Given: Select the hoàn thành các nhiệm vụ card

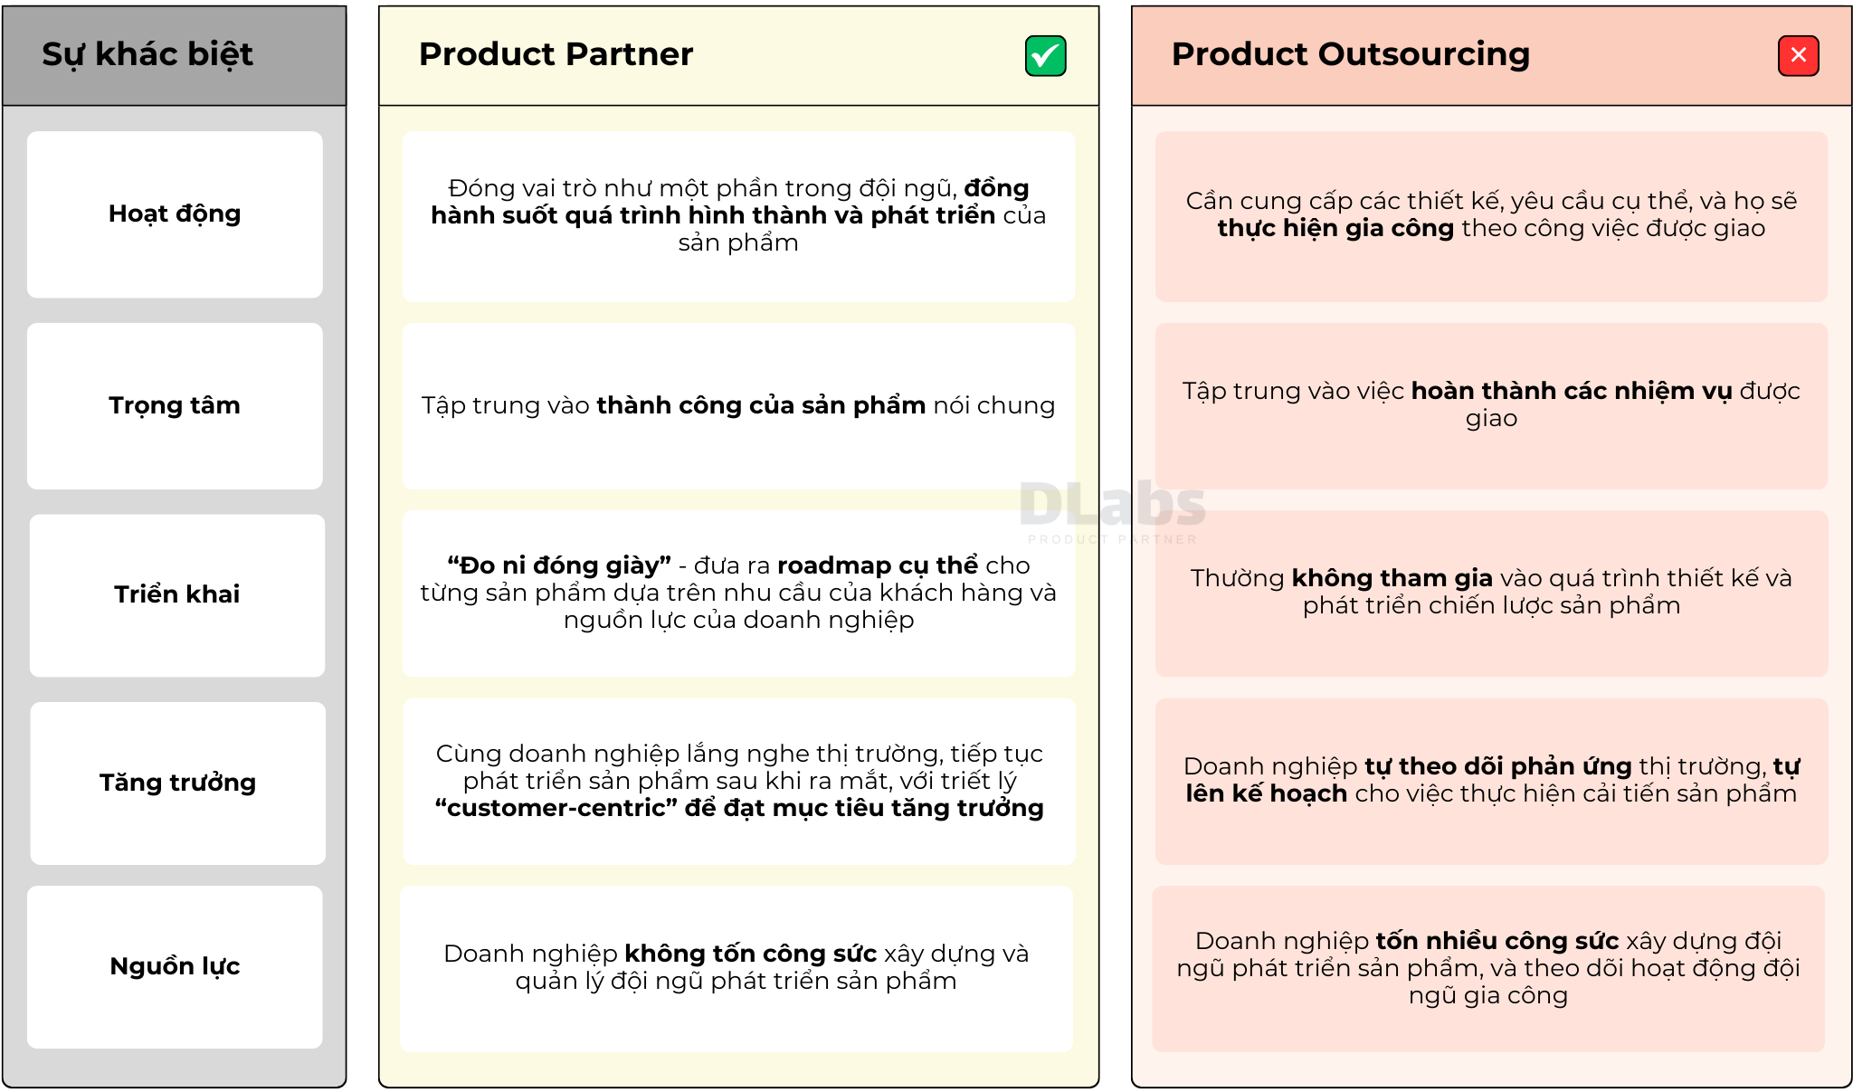Looking at the screenshot, I should (x=1491, y=405).
